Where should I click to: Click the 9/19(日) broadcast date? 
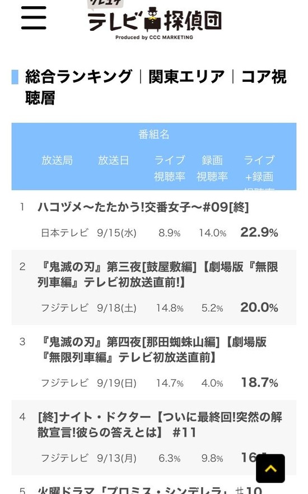click(x=117, y=383)
